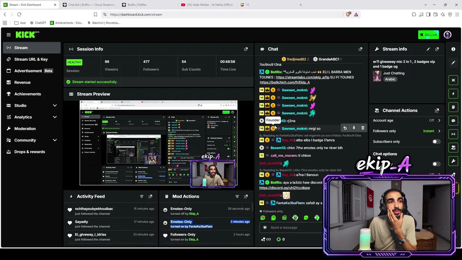The height and width of the screenshot is (260, 462).
Task: Click the Arabic language tag
Action: (x=390, y=79)
